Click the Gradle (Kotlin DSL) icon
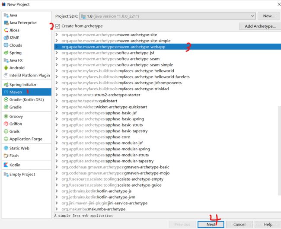This screenshot has height=229, width=281. (6, 99)
